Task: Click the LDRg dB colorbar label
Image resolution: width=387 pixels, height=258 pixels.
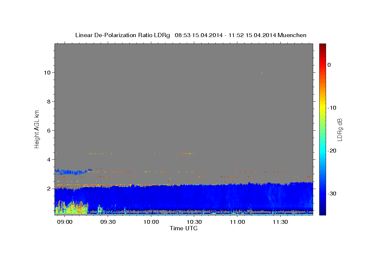Action: [340, 130]
